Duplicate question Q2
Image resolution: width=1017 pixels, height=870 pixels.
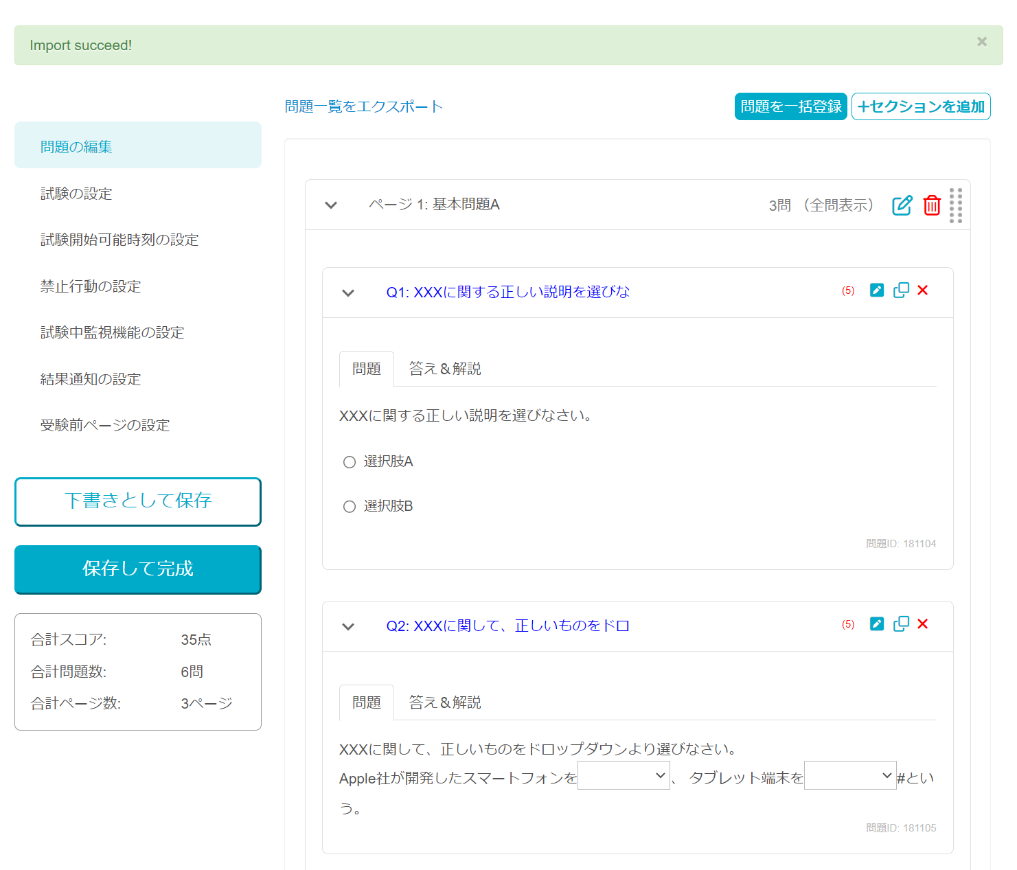click(x=901, y=623)
